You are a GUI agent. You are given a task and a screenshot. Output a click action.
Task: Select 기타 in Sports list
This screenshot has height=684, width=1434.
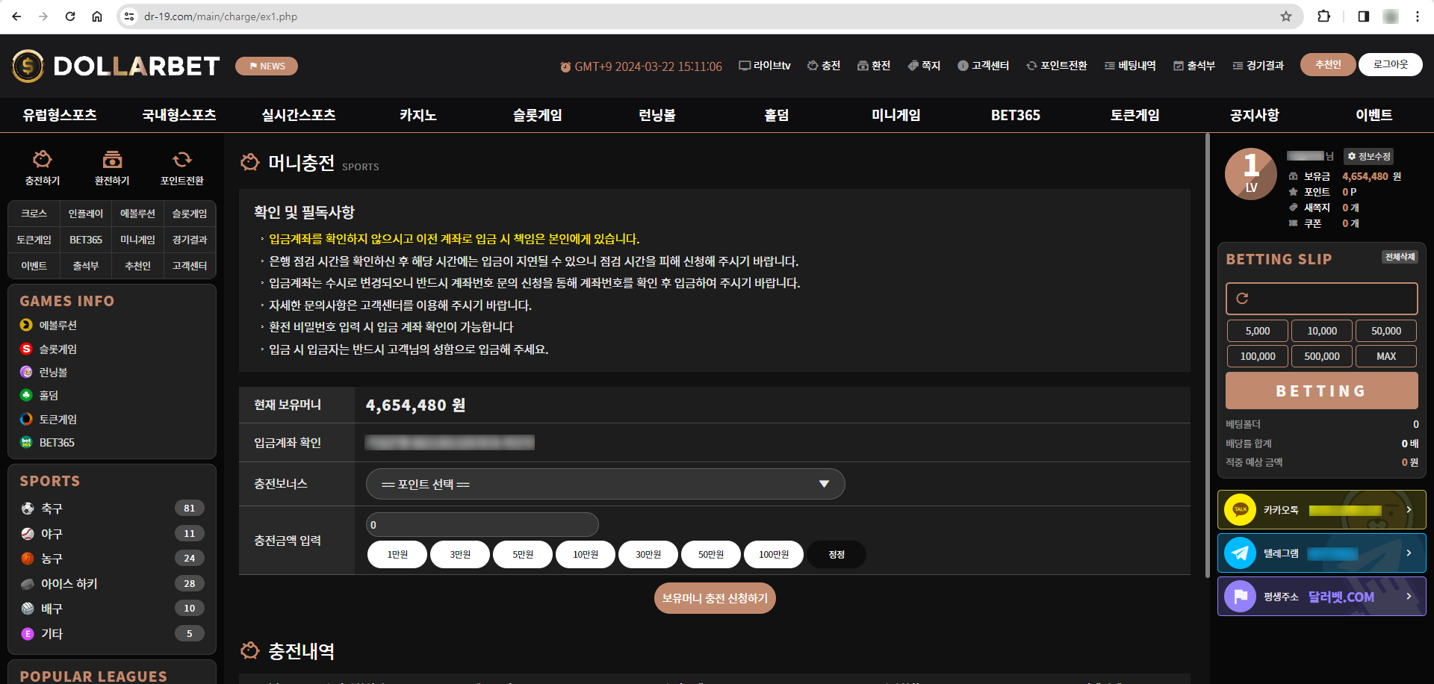pyautogui.click(x=112, y=634)
